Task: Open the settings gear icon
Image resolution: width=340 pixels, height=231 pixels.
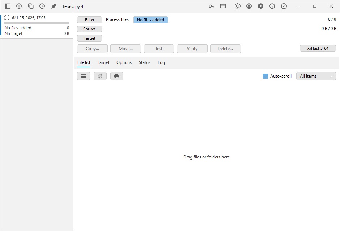Action: pyautogui.click(x=260, y=6)
